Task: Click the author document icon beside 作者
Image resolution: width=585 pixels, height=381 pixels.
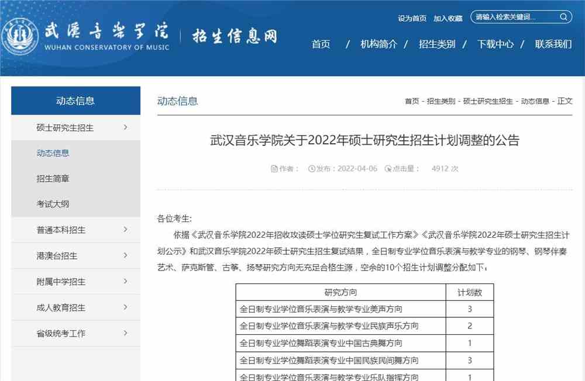Action: click(x=274, y=168)
